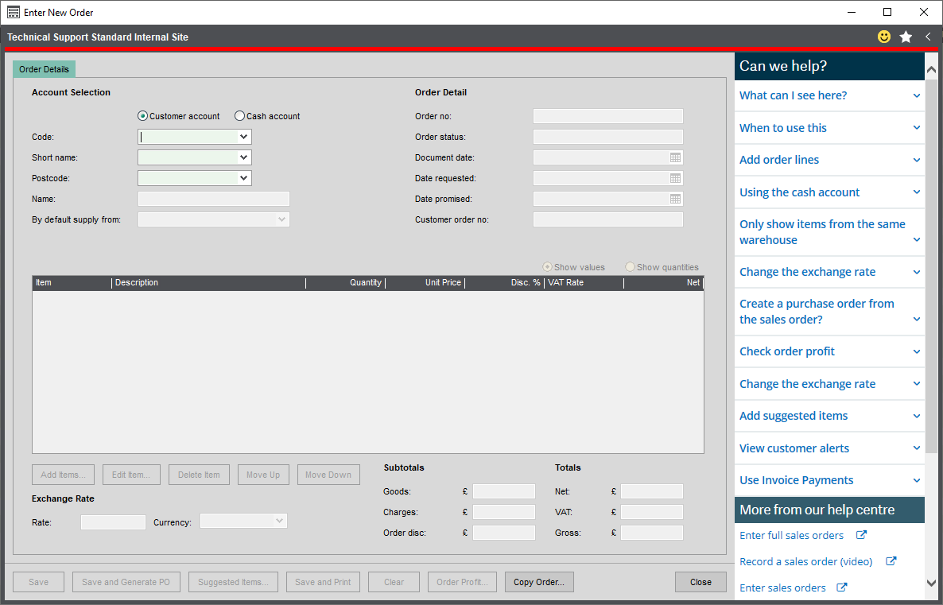Select the Cash account radio button
The width and height of the screenshot is (943, 605).
coord(239,115)
